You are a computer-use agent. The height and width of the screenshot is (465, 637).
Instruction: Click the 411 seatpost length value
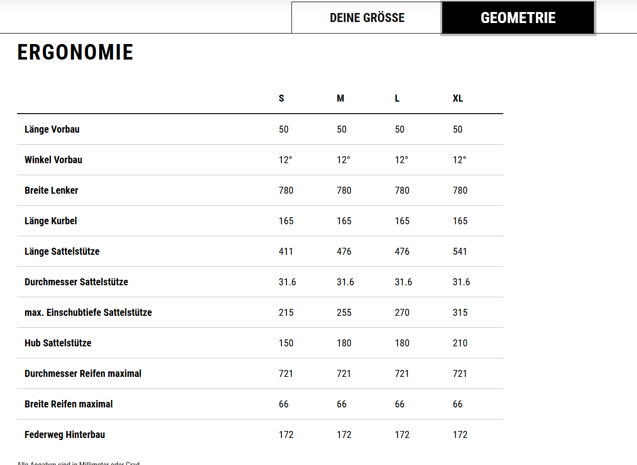coord(286,251)
